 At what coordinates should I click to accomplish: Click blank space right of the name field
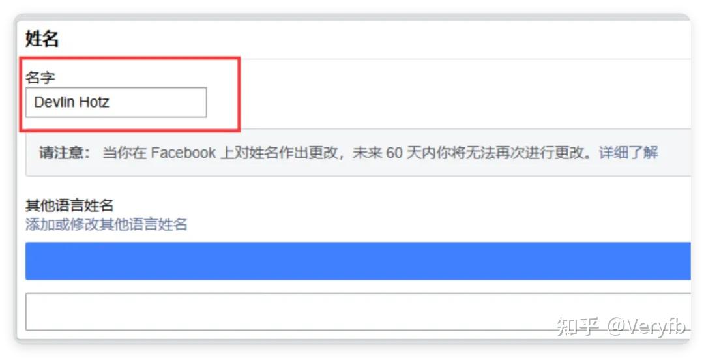point(449,102)
